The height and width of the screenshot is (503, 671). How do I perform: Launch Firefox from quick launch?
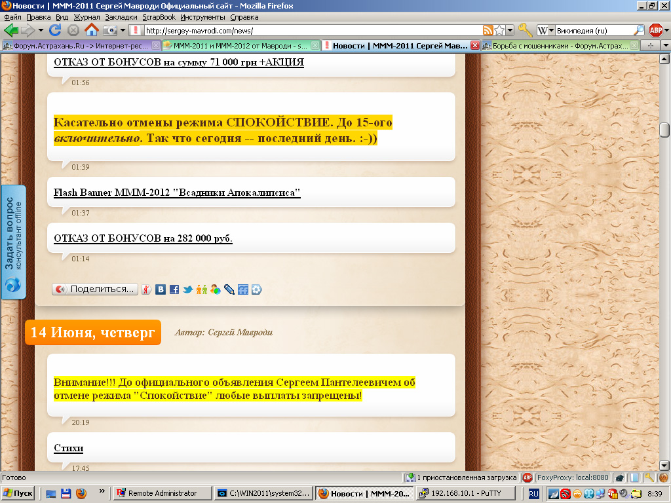point(81,494)
